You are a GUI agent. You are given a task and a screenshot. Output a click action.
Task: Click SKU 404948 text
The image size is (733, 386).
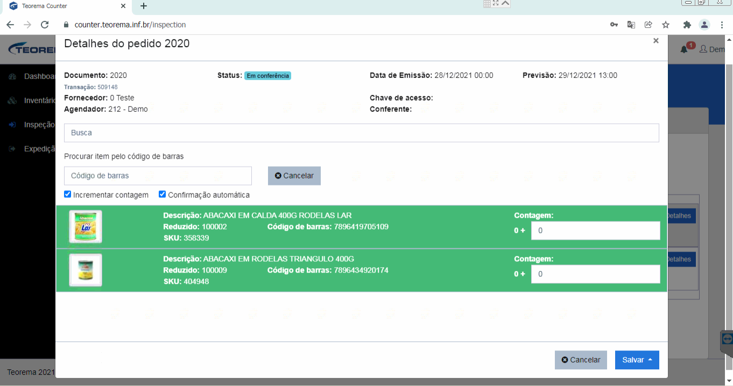click(186, 281)
